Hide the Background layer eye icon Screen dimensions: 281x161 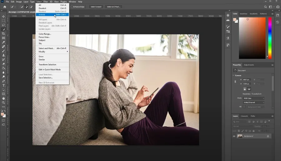tap(234, 136)
